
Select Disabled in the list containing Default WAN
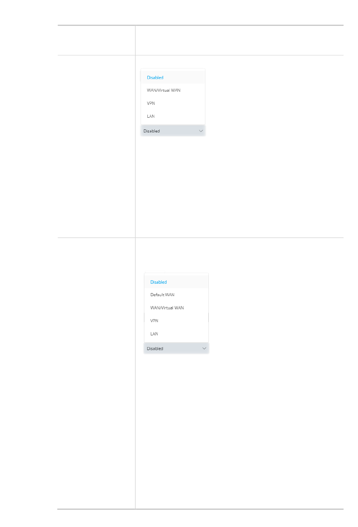tap(176, 282)
